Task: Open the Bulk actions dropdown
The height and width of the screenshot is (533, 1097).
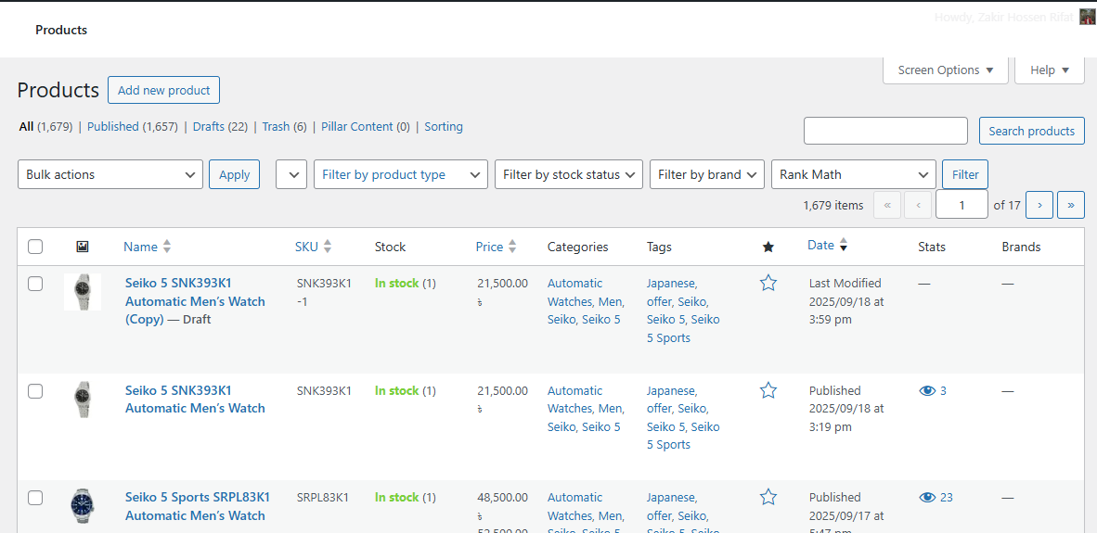Action: point(110,174)
